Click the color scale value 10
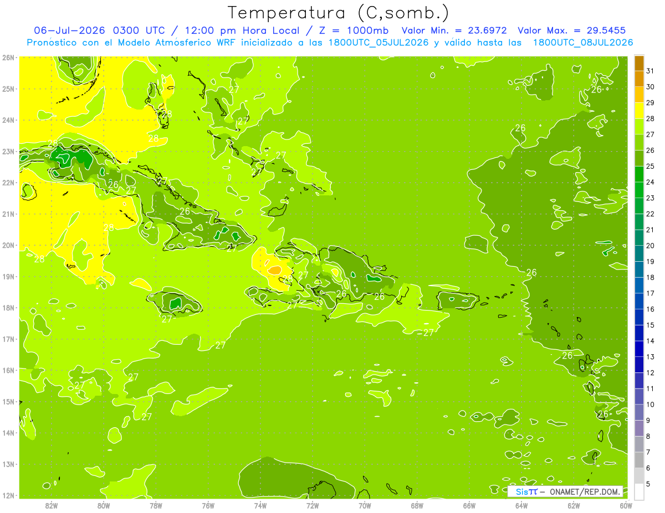The image size is (665, 513). pyautogui.click(x=651, y=405)
